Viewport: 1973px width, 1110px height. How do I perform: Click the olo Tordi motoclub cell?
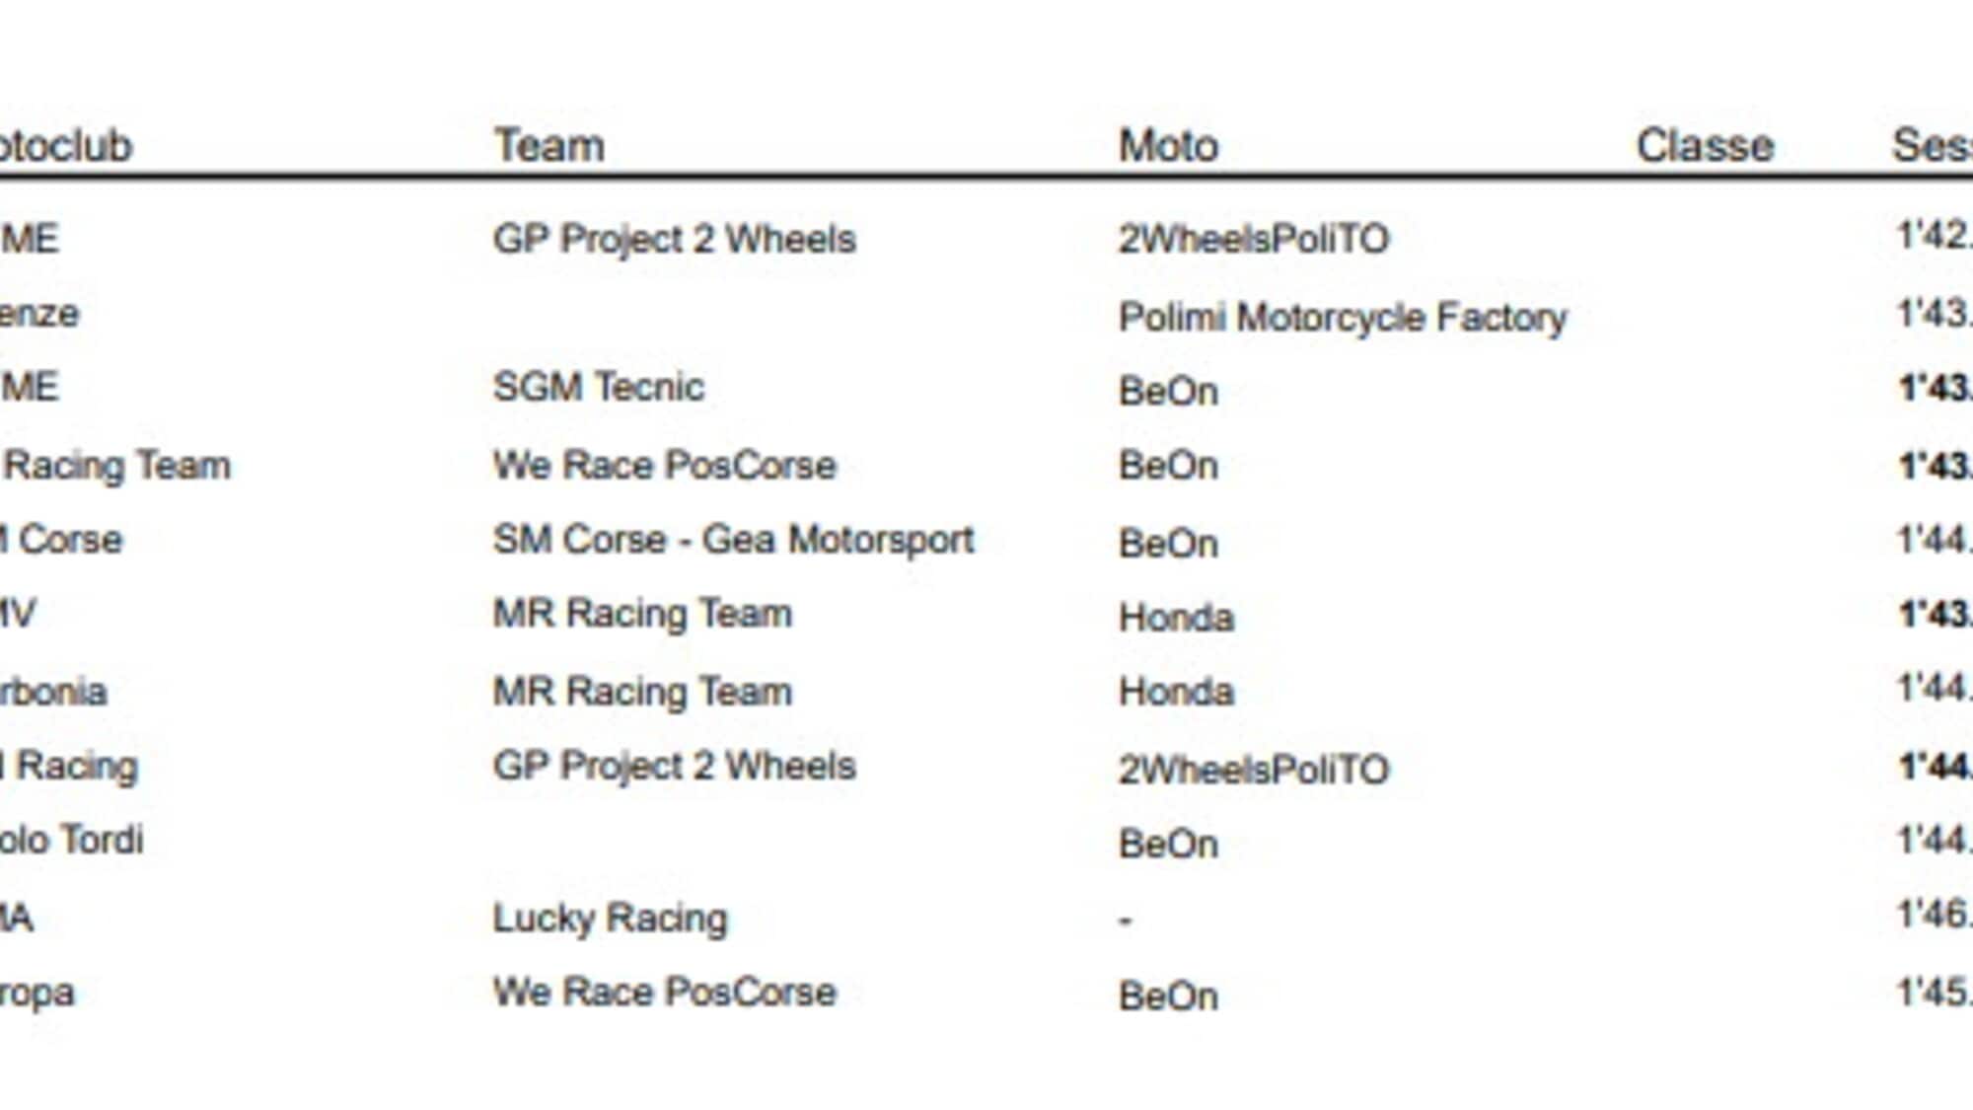pos(71,840)
